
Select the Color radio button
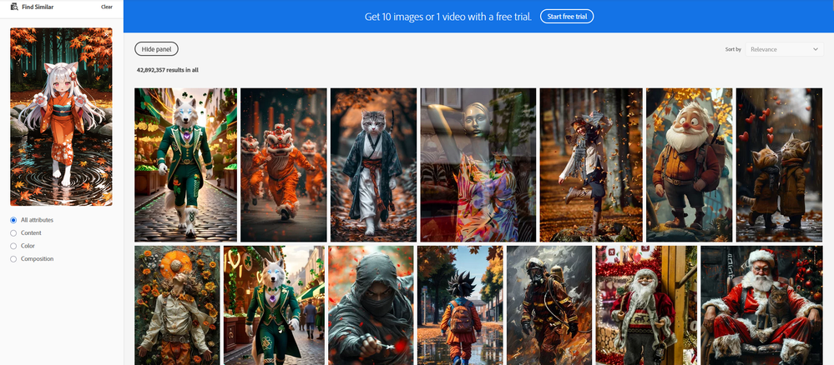point(13,246)
